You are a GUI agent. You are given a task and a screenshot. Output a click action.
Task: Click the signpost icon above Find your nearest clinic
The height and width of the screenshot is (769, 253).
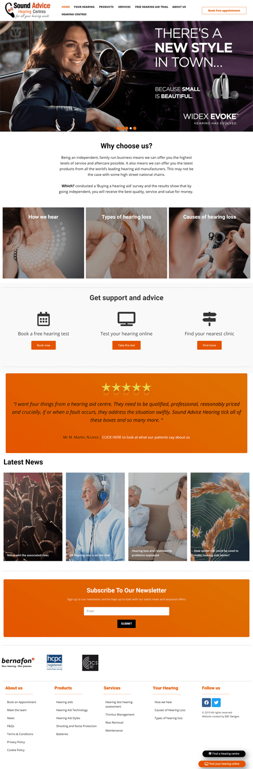(209, 319)
